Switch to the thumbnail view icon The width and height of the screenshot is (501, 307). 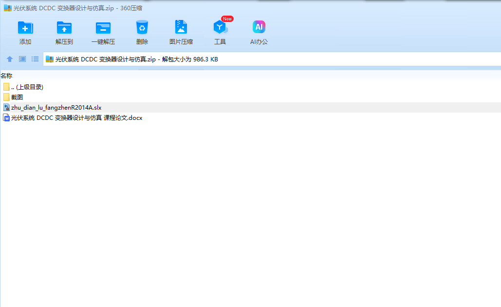[x=22, y=59]
